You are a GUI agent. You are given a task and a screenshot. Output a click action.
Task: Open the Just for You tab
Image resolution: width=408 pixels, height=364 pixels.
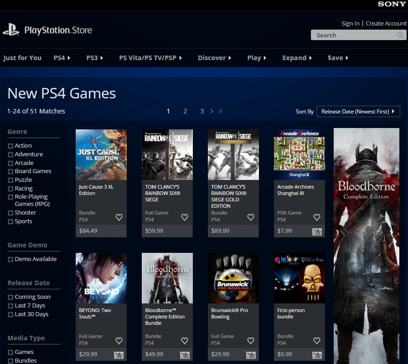22,58
